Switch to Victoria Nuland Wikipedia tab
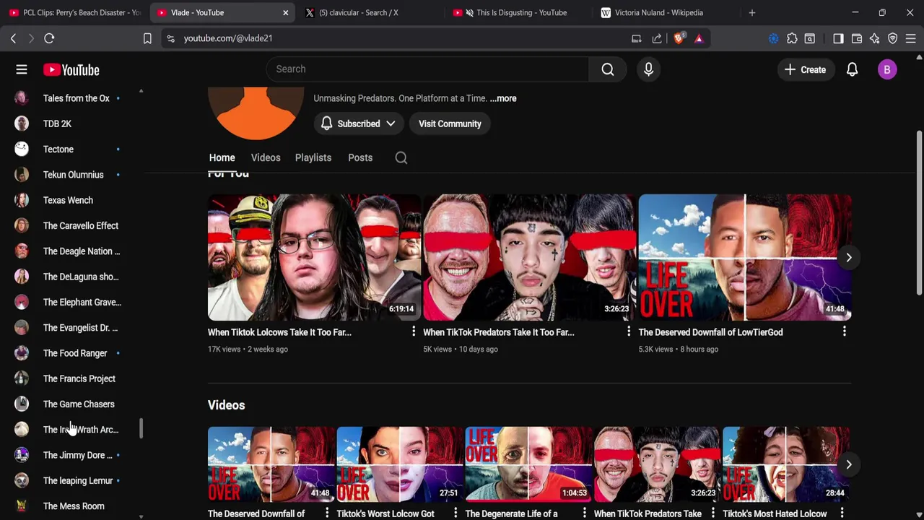Image resolution: width=924 pixels, height=520 pixels. (x=666, y=12)
